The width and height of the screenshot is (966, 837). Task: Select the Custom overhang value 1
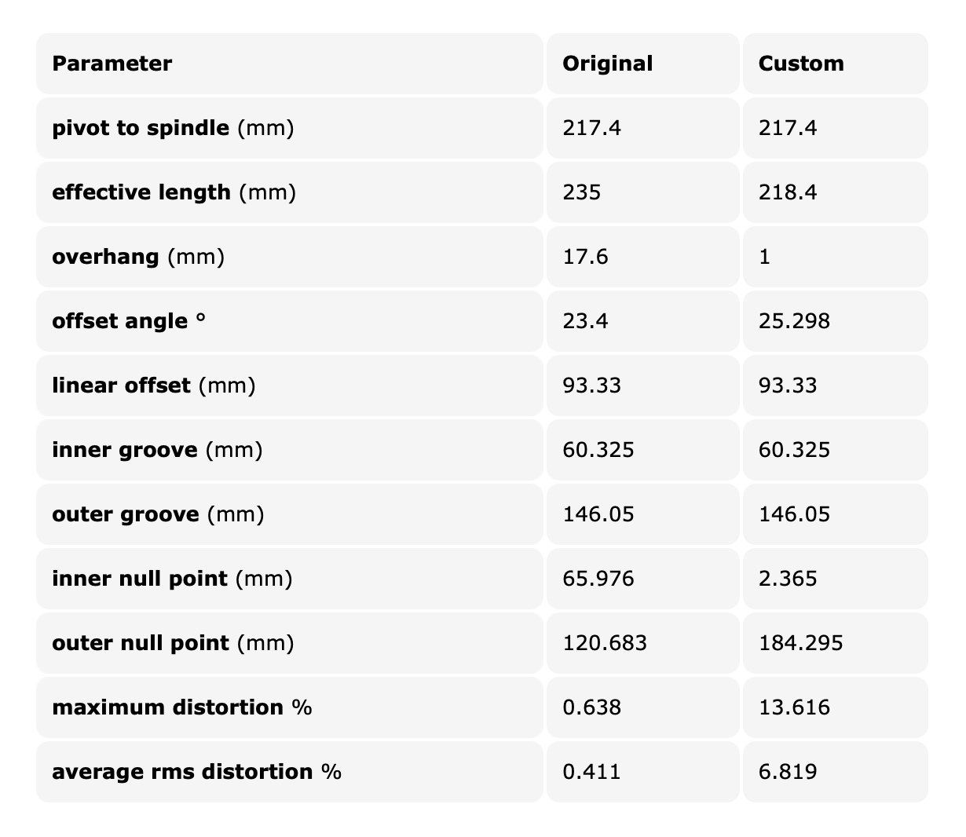pyautogui.click(x=765, y=257)
